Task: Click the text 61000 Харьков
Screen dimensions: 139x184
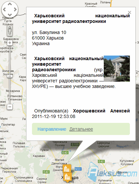Action: point(48,38)
